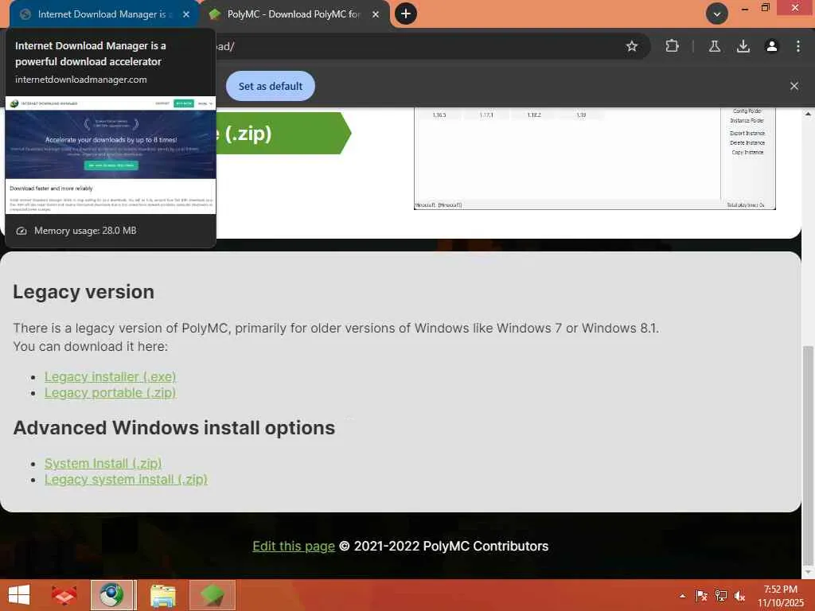Open the Legacy system install (.zip) link

point(126,480)
